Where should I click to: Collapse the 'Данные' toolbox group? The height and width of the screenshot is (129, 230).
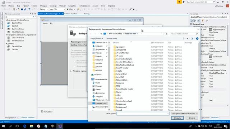pos(6,44)
